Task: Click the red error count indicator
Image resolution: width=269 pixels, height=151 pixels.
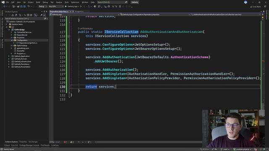Action: 66,142
